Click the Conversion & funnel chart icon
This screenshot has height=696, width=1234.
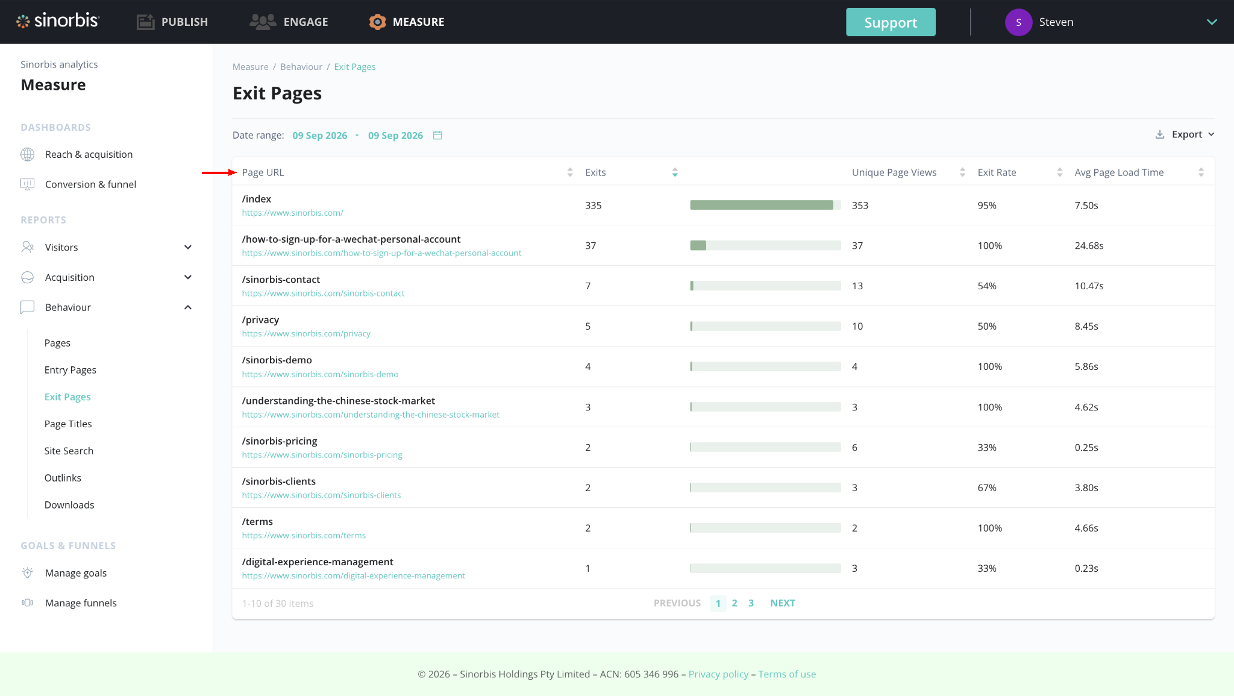coord(28,184)
